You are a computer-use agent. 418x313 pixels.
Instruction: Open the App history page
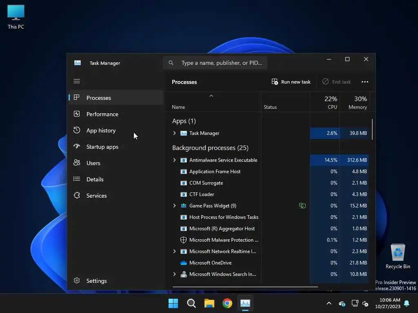click(116, 130)
